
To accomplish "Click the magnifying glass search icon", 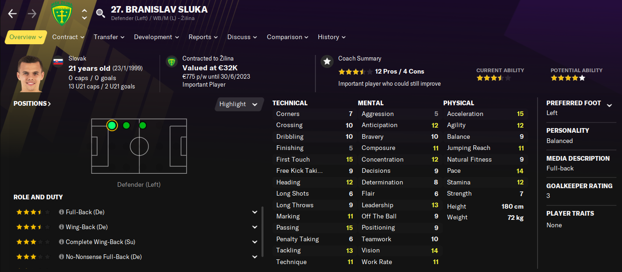I will coord(100,14).
